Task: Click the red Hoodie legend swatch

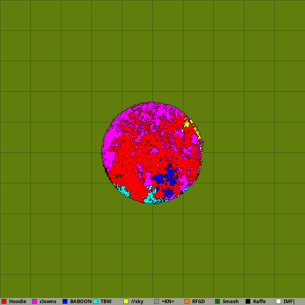Action: coord(4,301)
